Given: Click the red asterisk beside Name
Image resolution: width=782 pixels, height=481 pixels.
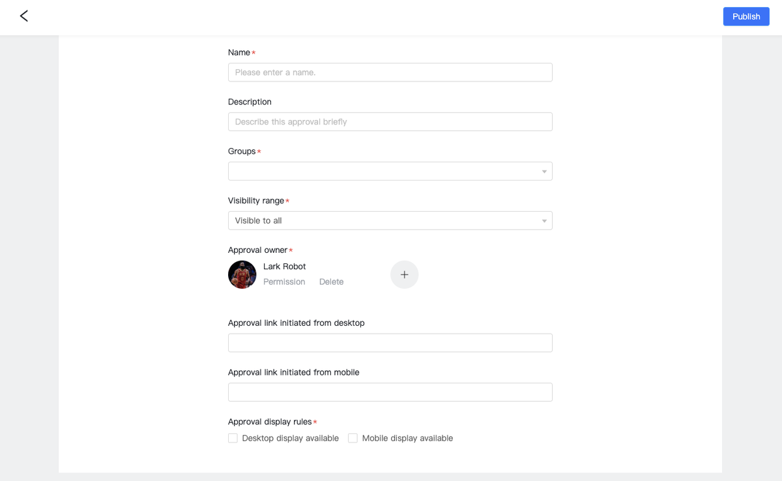Looking at the screenshot, I should (x=253, y=52).
